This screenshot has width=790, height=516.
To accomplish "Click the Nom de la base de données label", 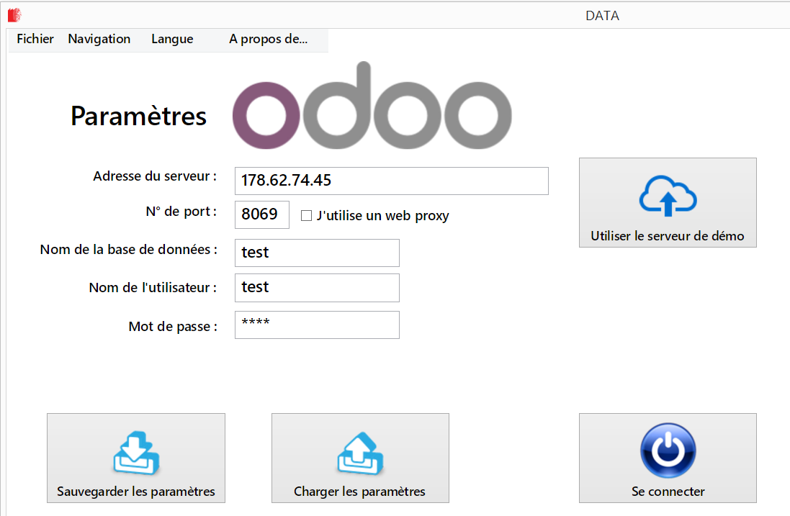I will pos(129,250).
